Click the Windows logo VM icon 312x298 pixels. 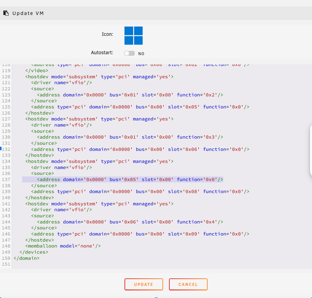tap(134, 36)
